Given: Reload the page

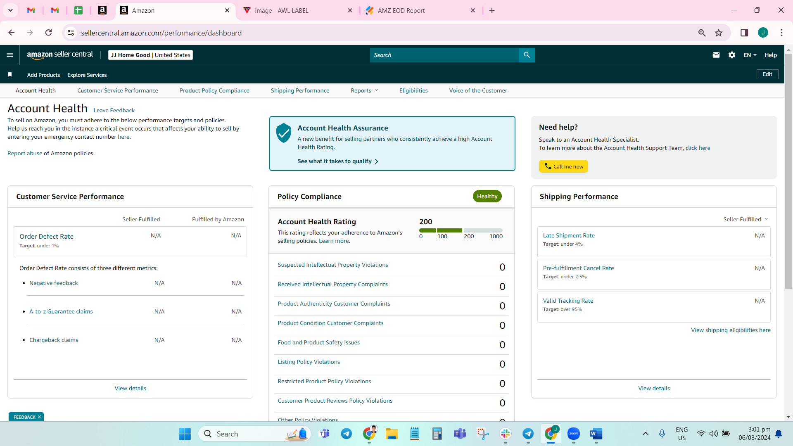Looking at the screenshot, I should click(49, 33).
